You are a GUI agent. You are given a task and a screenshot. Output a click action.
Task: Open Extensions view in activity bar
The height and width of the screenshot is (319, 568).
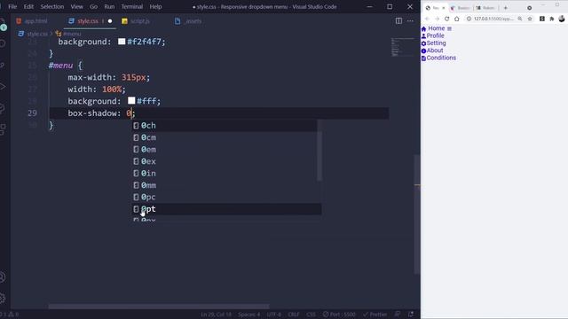coord(3,128)
